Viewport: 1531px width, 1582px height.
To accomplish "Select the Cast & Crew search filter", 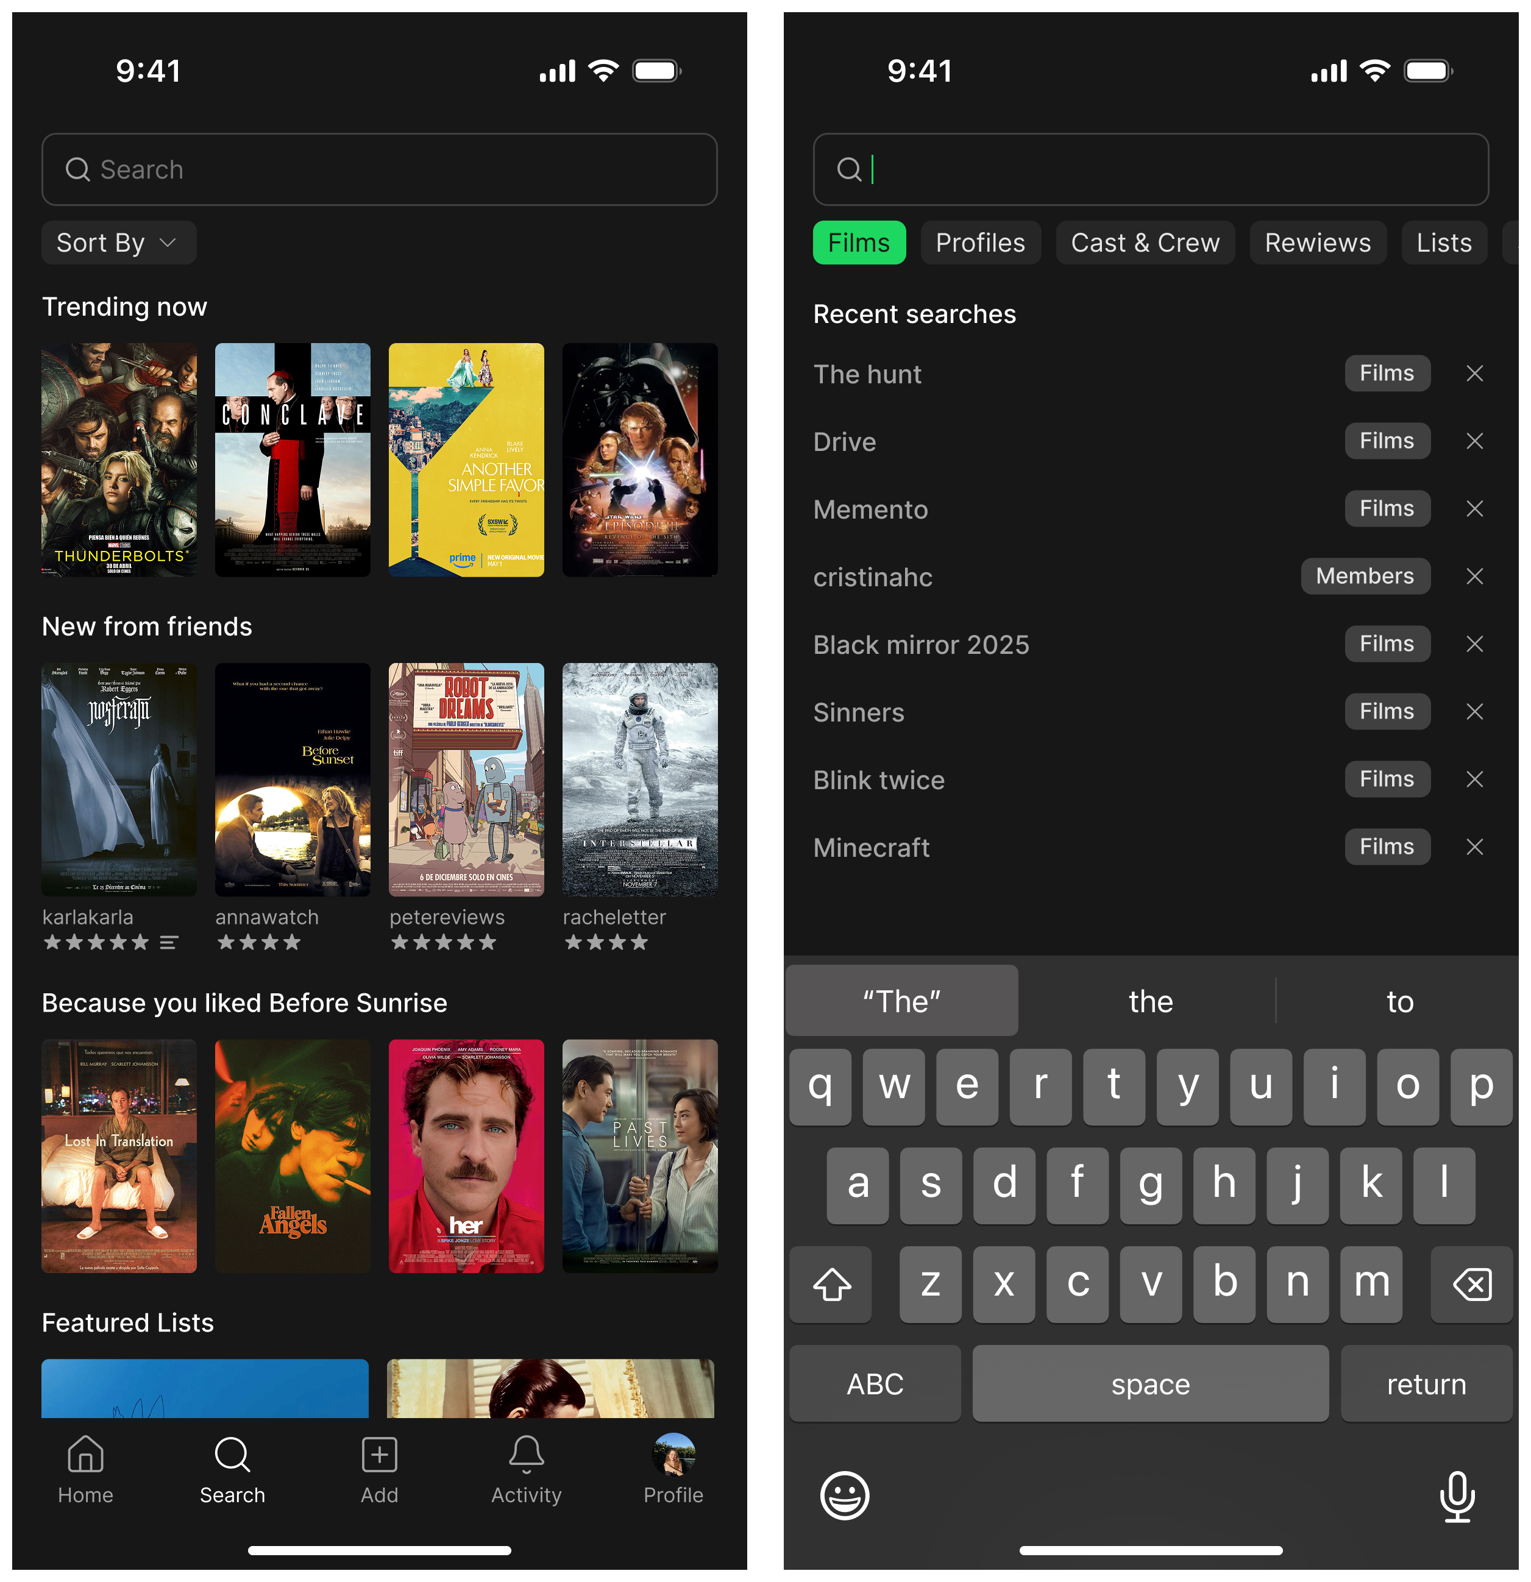I will click(x=1145, y=242).
